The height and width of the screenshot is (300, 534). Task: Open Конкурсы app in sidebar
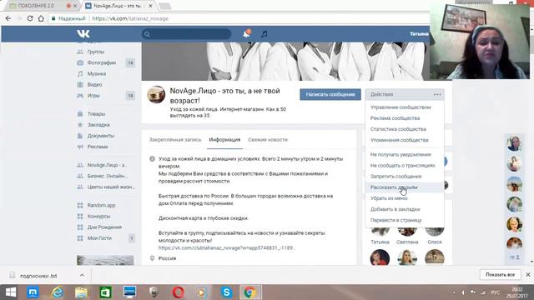pyautogui.click(x=98, y=216)
